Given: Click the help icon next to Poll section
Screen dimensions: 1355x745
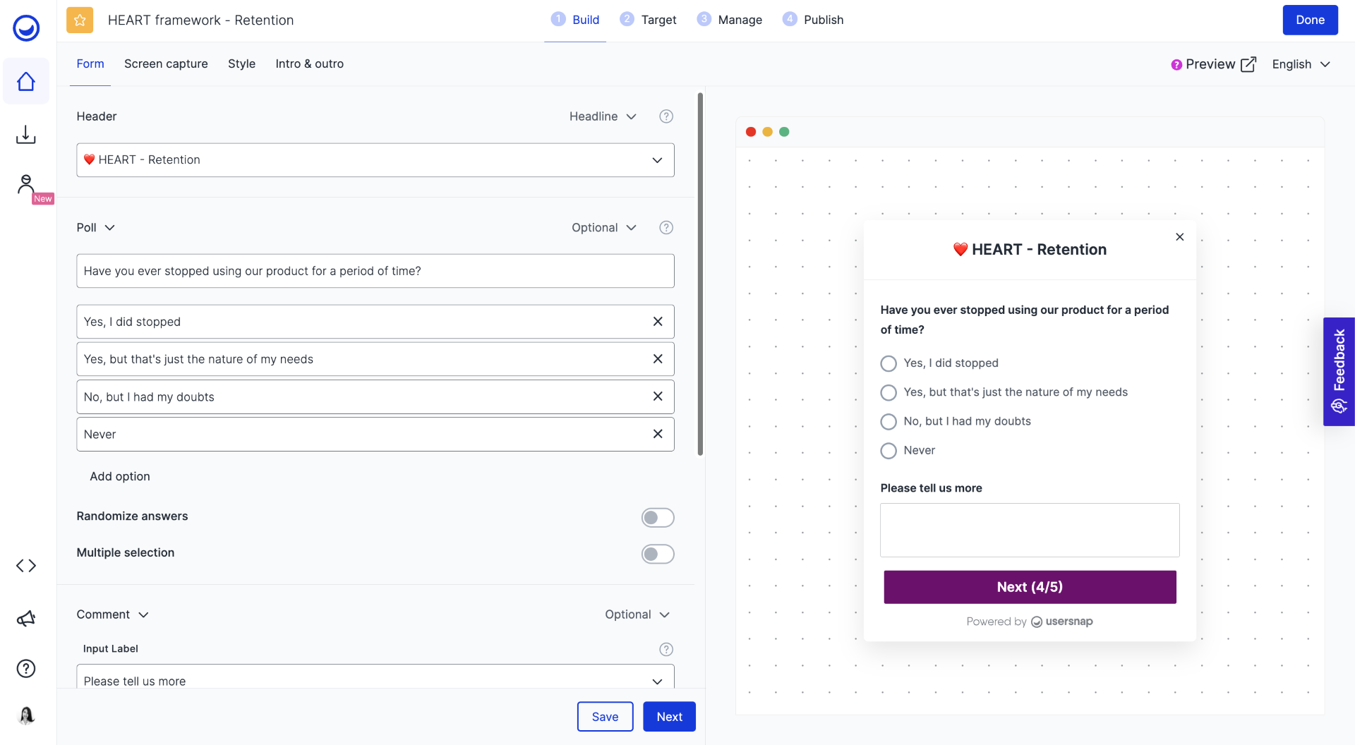Looking at the screenshot, I should pyautogui.click(x=666, y=227).
